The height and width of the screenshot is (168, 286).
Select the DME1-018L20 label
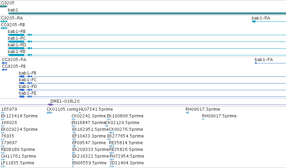[x=65, y=101]
